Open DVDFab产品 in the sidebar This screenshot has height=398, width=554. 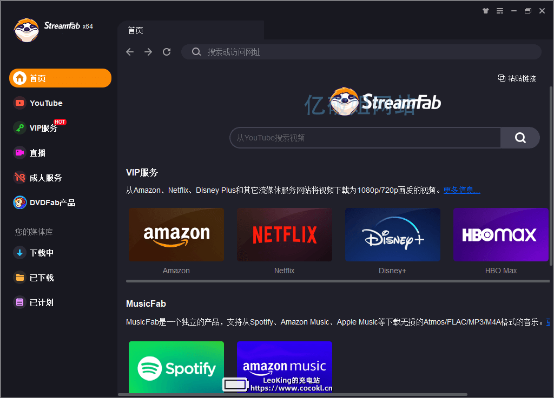(44, 203)
